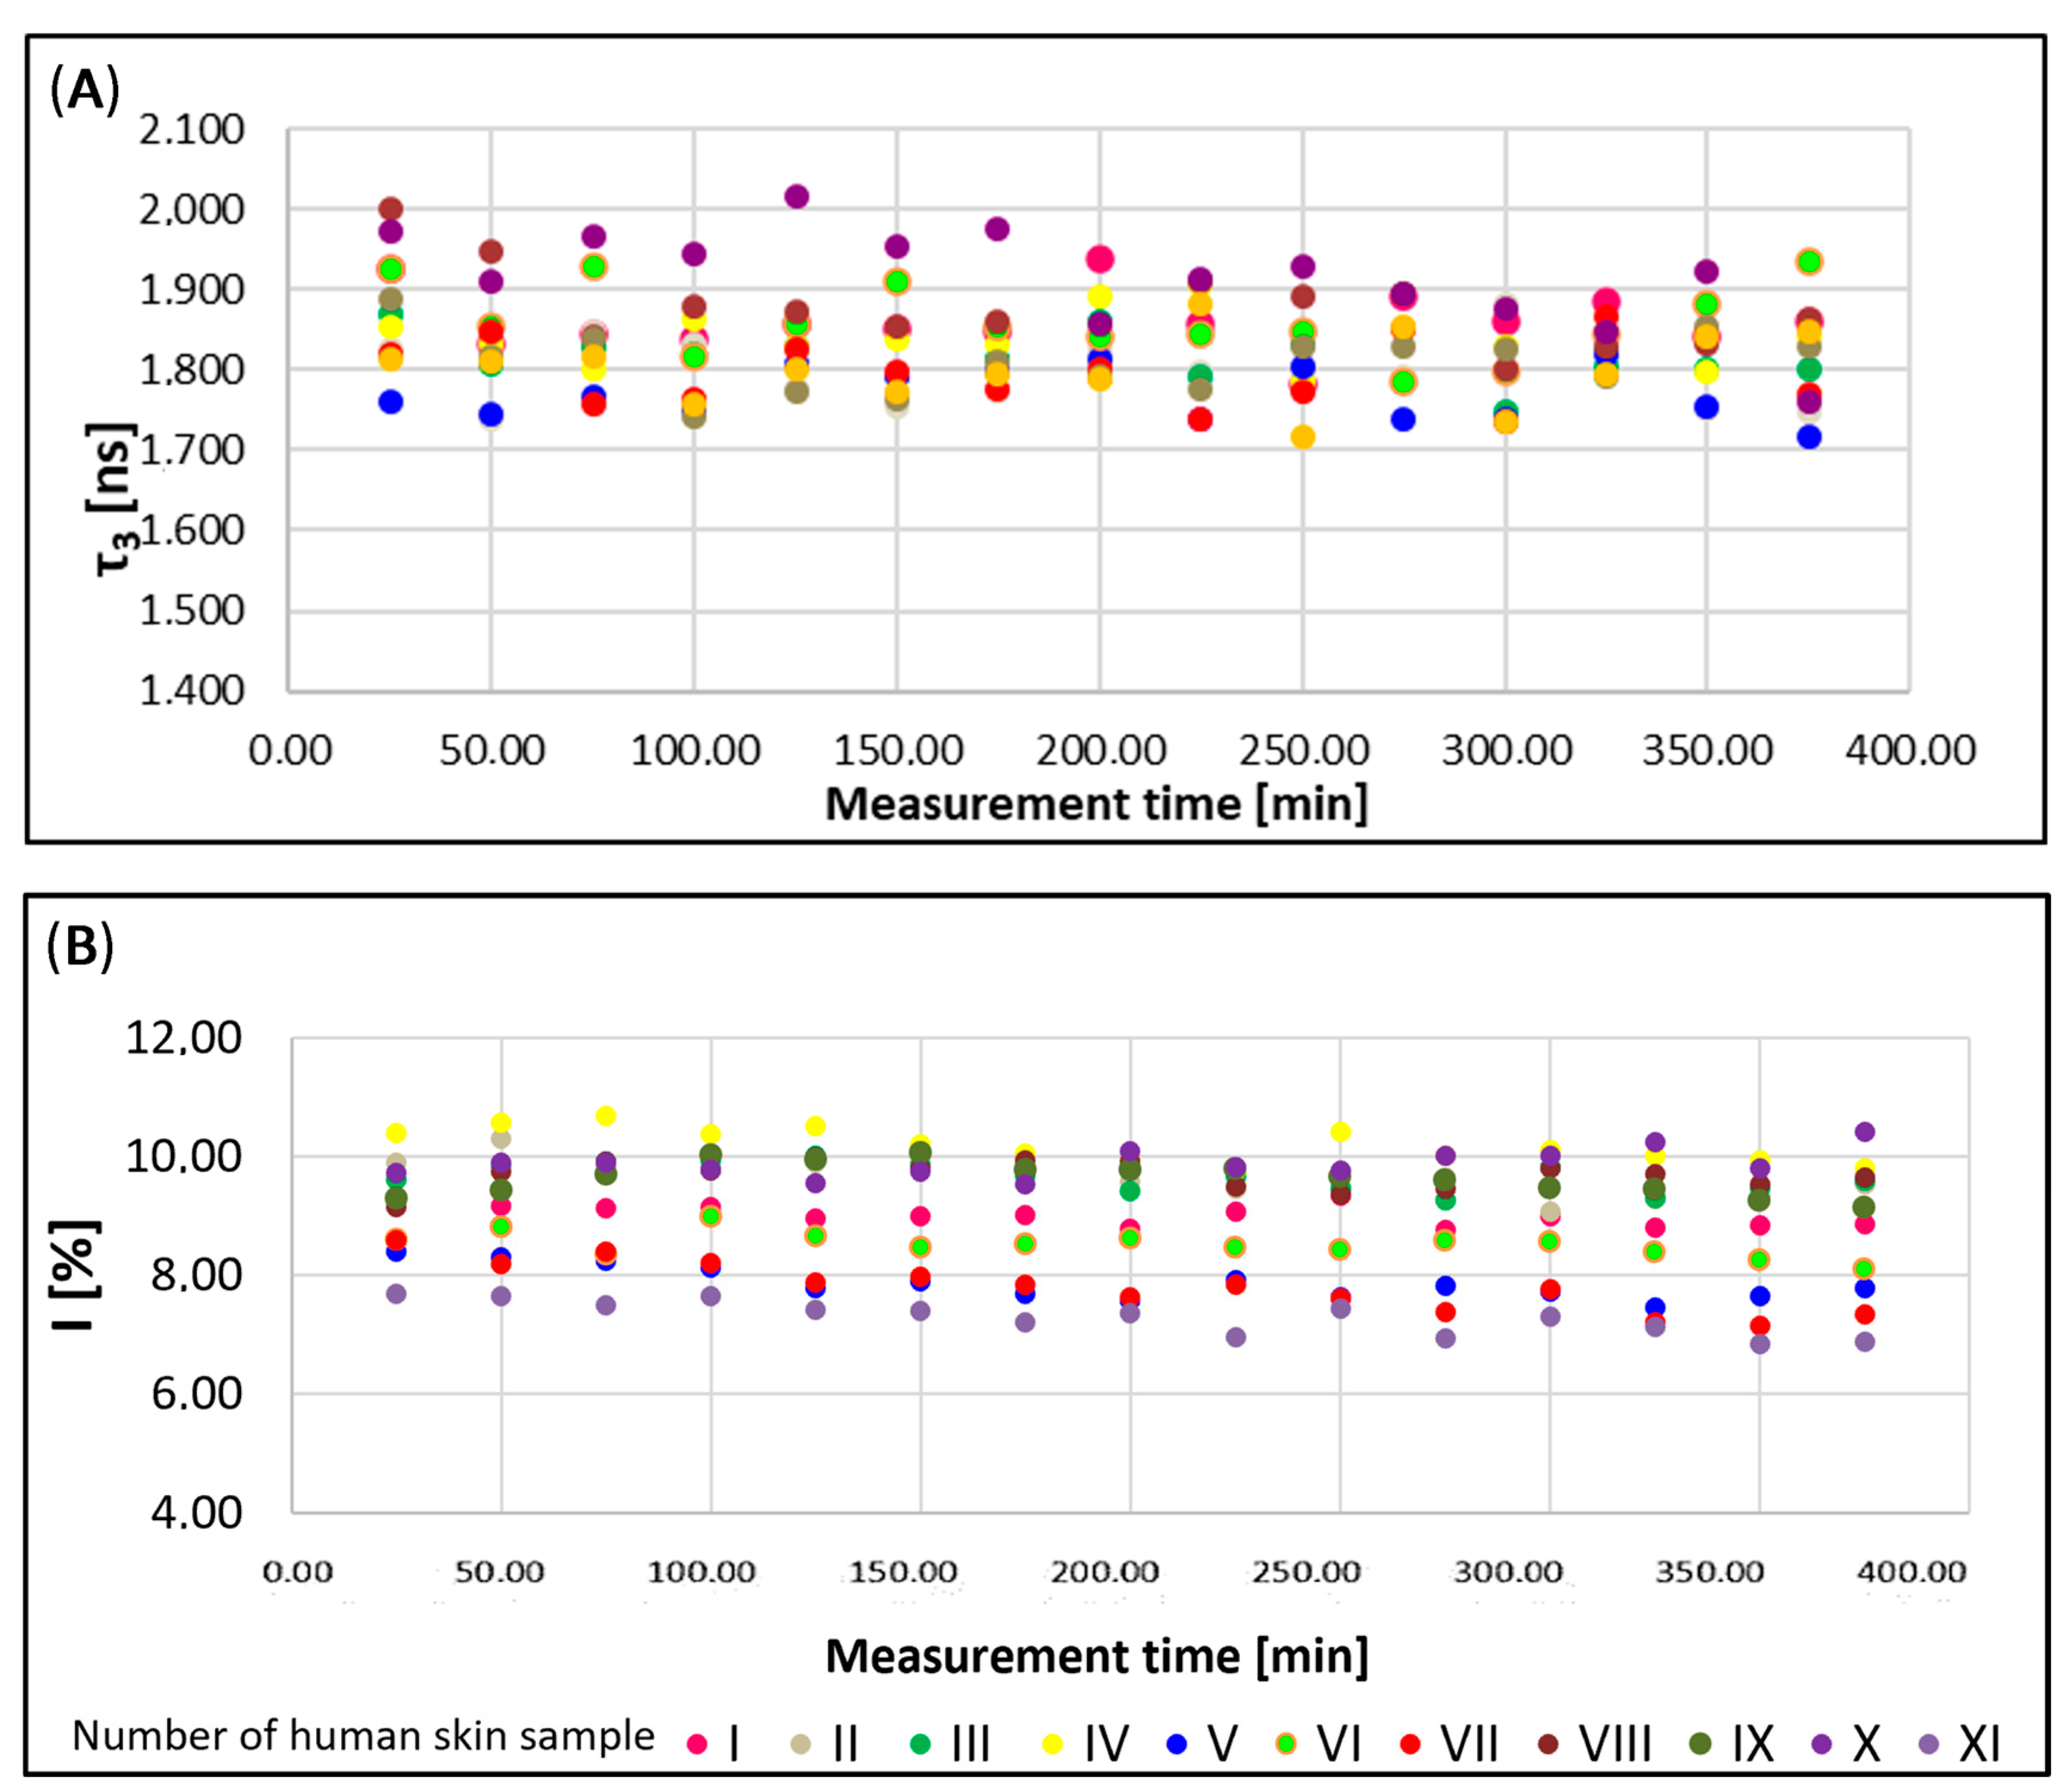The height and width of the screenshot is (1791, 2072).
Task: Click the 12,00 tick label on chart B
Action: pos(184,1038)
